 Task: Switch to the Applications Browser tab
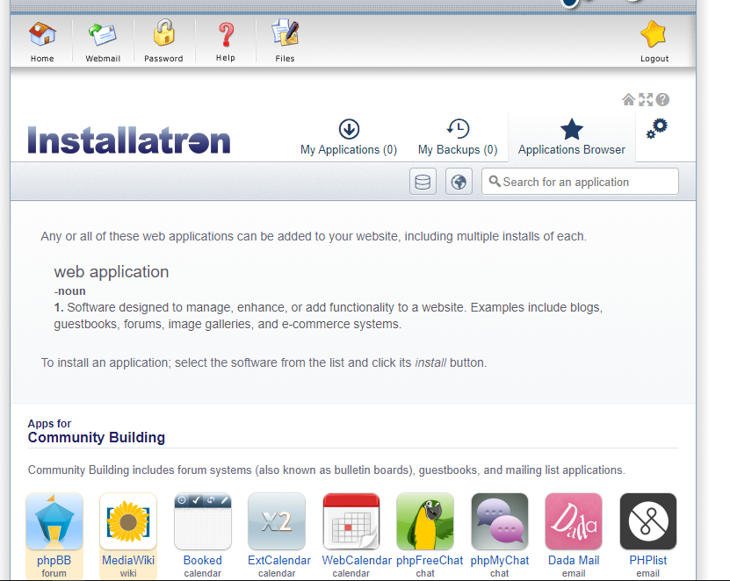572,137
